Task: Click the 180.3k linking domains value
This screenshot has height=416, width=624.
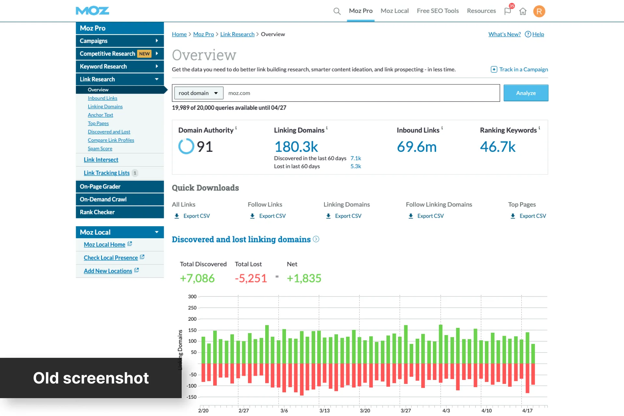Action: coord(296,147)
